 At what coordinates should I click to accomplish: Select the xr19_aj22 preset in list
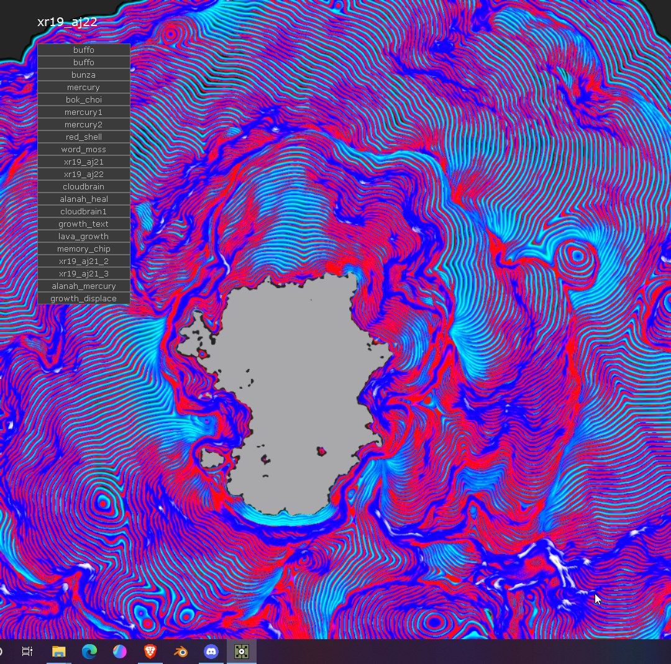84,174
